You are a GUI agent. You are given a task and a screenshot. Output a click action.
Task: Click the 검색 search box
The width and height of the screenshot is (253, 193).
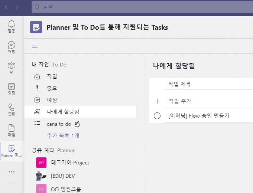[x=142, y=7]
